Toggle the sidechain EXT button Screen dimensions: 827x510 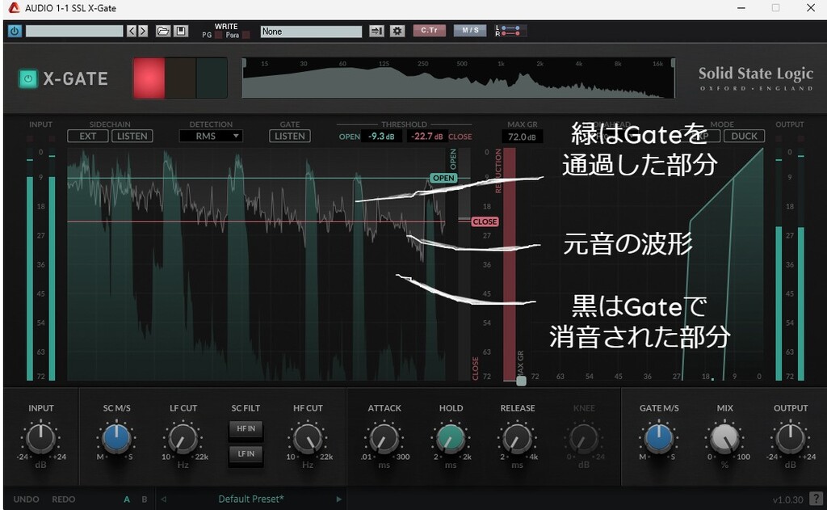[x=87, y=137]
